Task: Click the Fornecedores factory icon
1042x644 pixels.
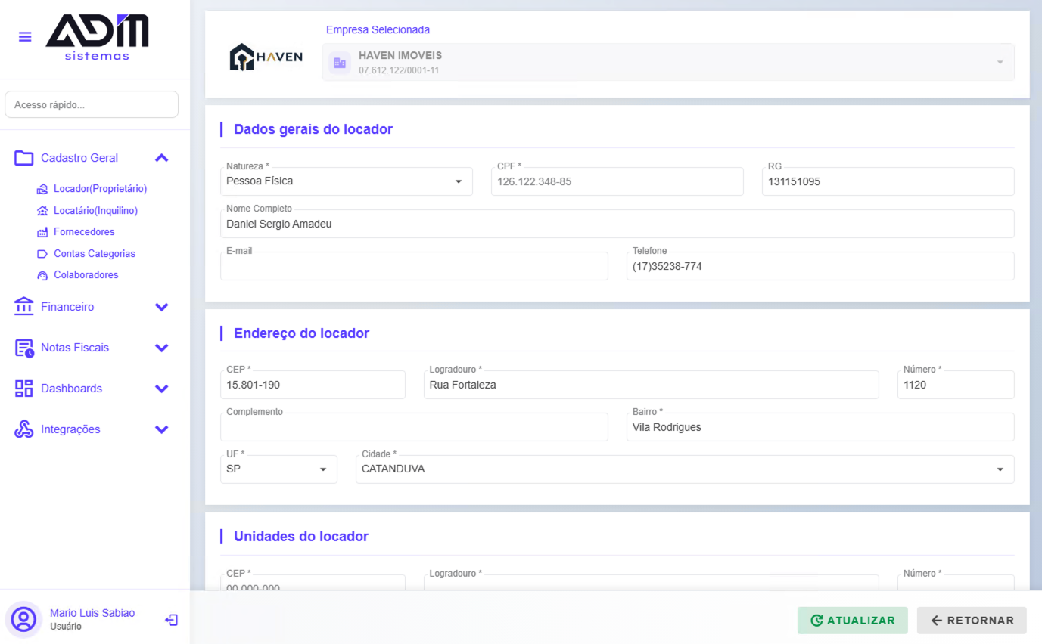Action: 42,232
